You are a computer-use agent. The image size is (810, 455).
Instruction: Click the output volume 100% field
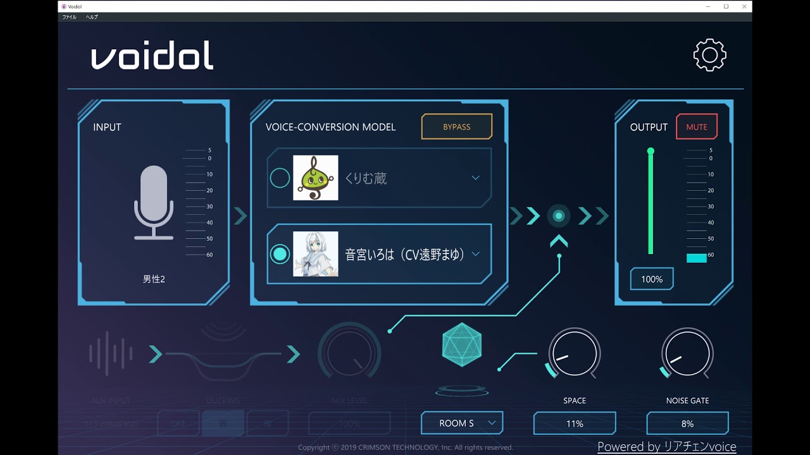652,279
